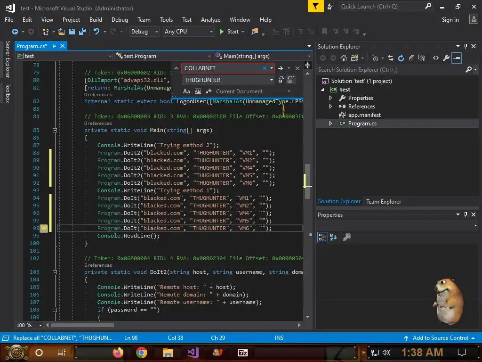Save Program.cs with the floppy icon
Screen dimensions: 482x362
(72, 32)
